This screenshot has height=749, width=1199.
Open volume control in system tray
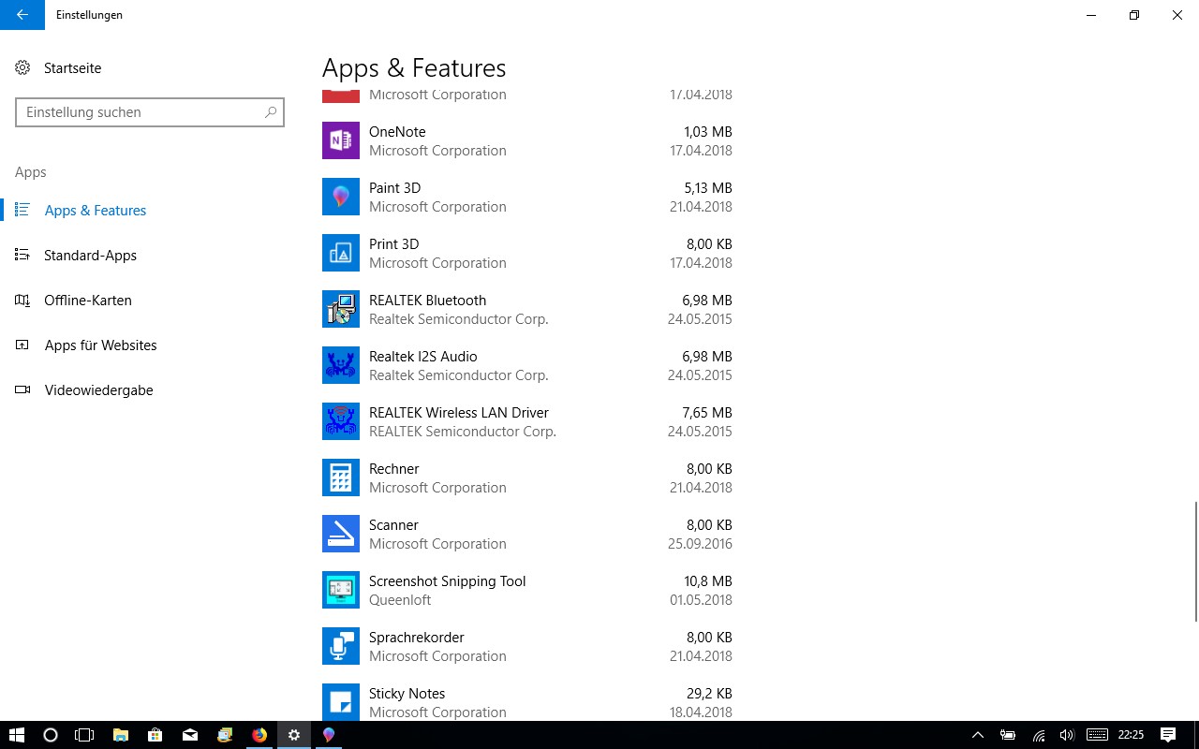tap(1067, 735)
